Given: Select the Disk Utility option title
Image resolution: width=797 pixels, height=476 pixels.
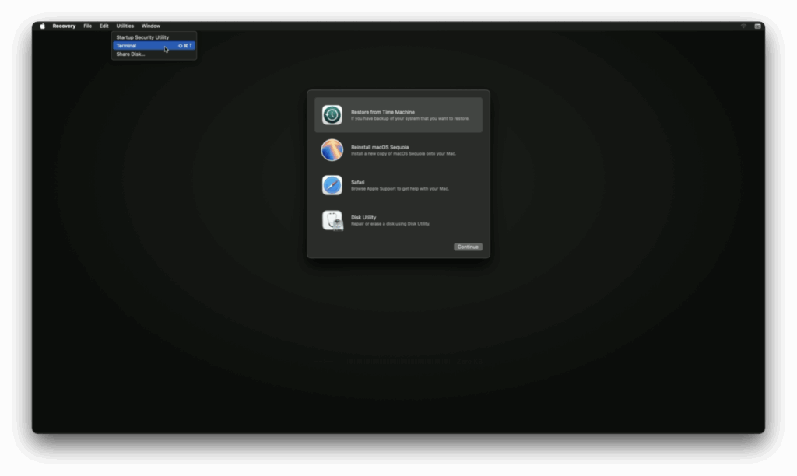Looking at the screenshot, I should tap(363, 218).
